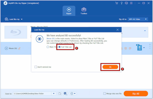Rename Movie 201 with pencil icon
153x99 pixels.
pyautogui.click(x=19, y=48)
